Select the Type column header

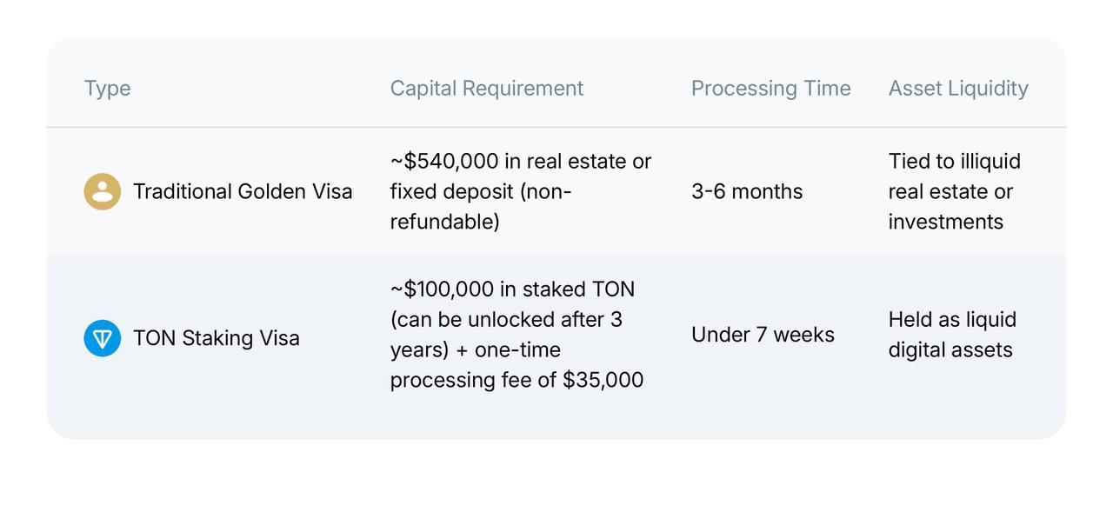point(107,88)
